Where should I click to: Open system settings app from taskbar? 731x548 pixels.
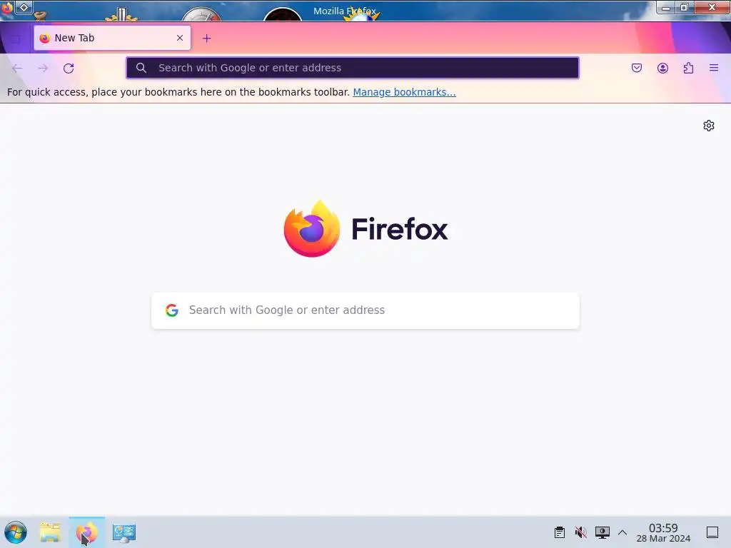tap(124, 532)
